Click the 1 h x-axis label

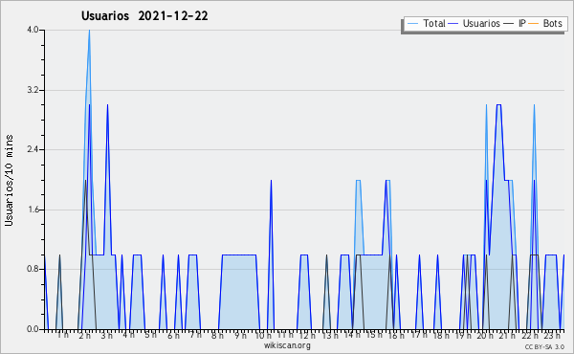point(62,335)
